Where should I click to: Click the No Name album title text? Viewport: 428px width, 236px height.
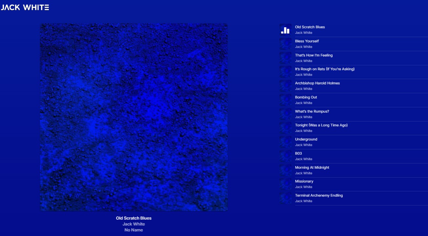pyautogui.click(x=133, y=230)
